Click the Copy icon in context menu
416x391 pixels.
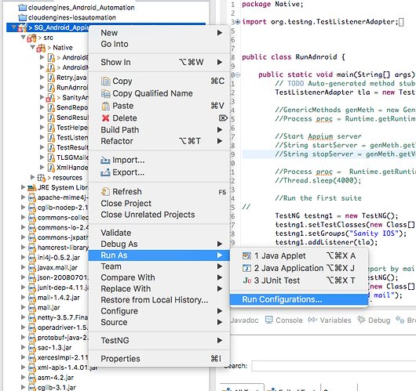[x=106, y=81]
